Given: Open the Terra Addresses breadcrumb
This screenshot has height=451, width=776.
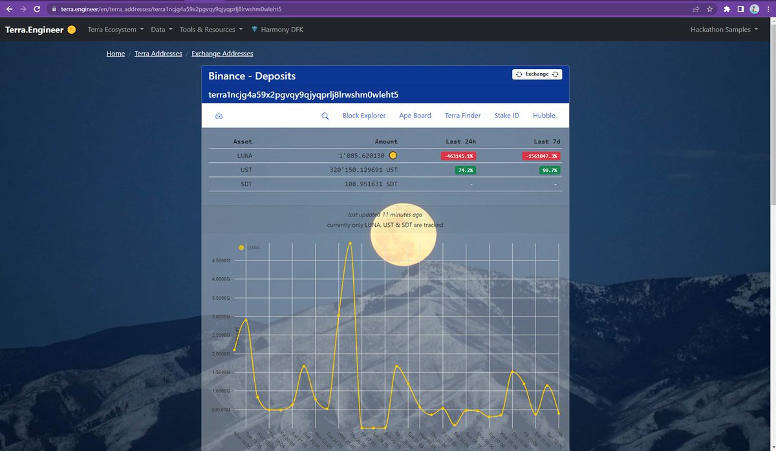Looking at the screenshot, I should 158,54.
